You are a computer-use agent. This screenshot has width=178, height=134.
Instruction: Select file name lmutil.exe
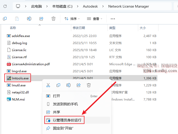coord(19,85)
